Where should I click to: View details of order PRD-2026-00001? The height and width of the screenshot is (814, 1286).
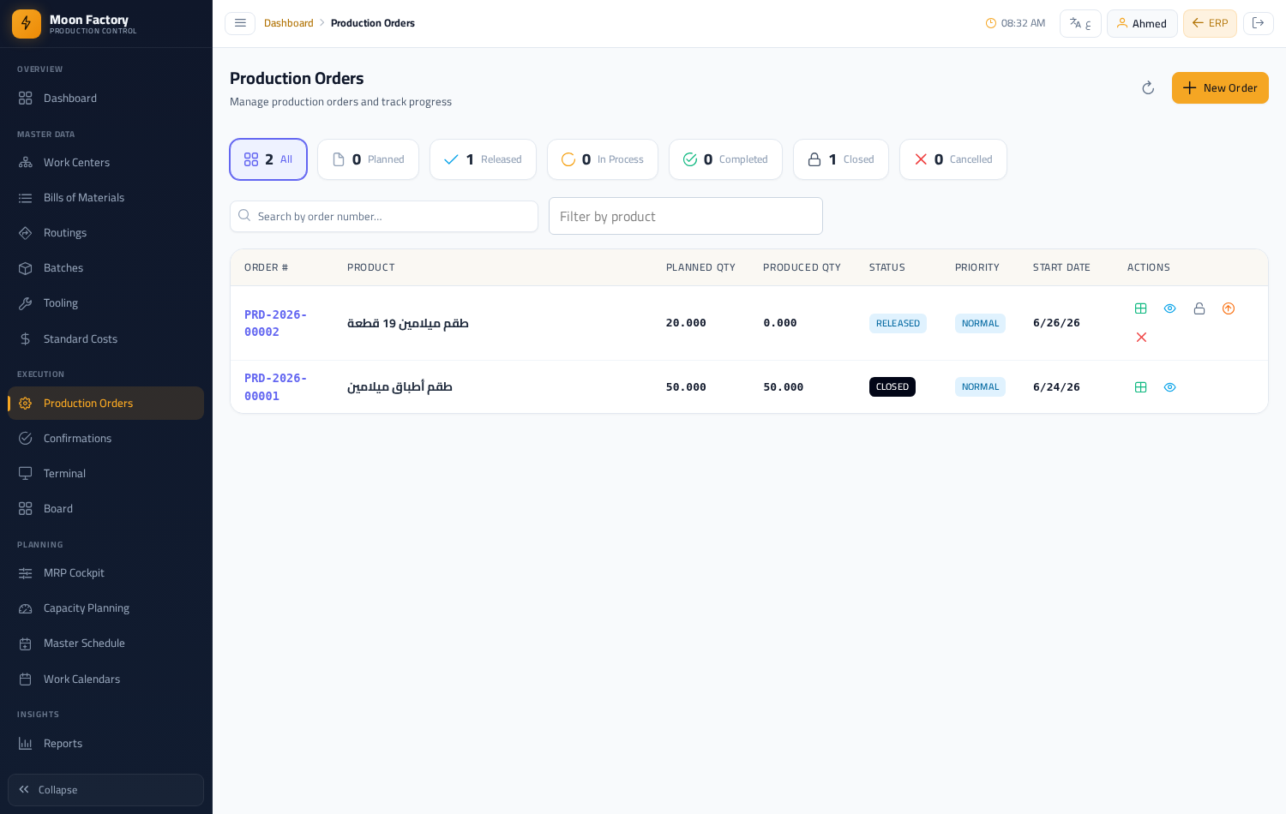(1170, 387)
